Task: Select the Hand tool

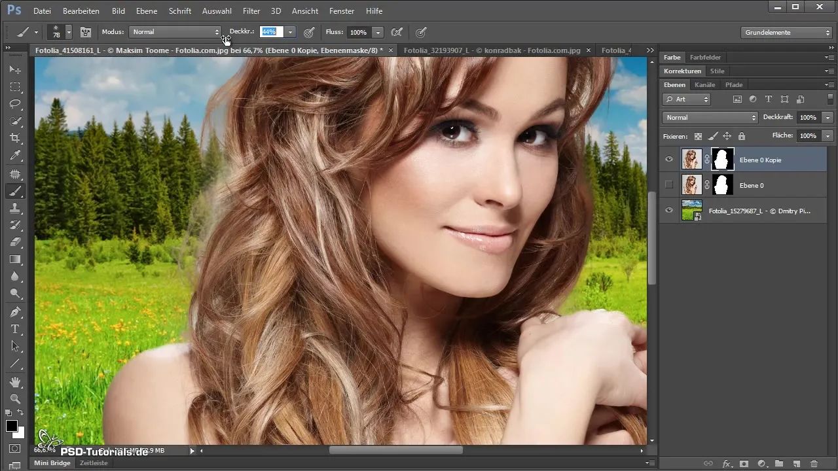Action: [x=15, y=381]
